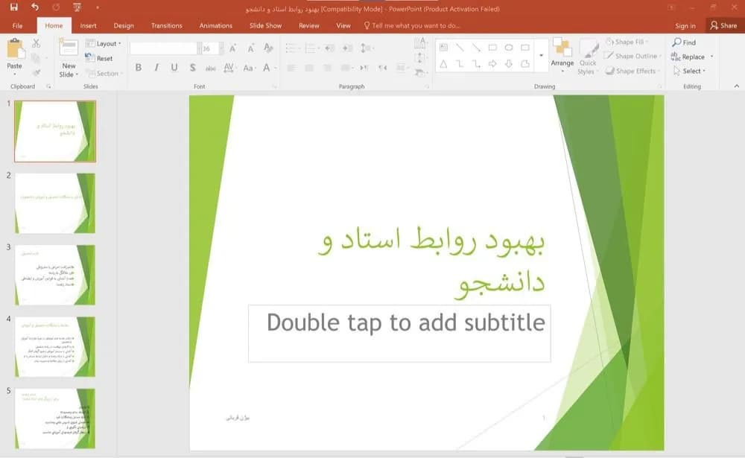Click Decrease List Level icon
This screenshot has width=745, height=458.
(330, 48)
